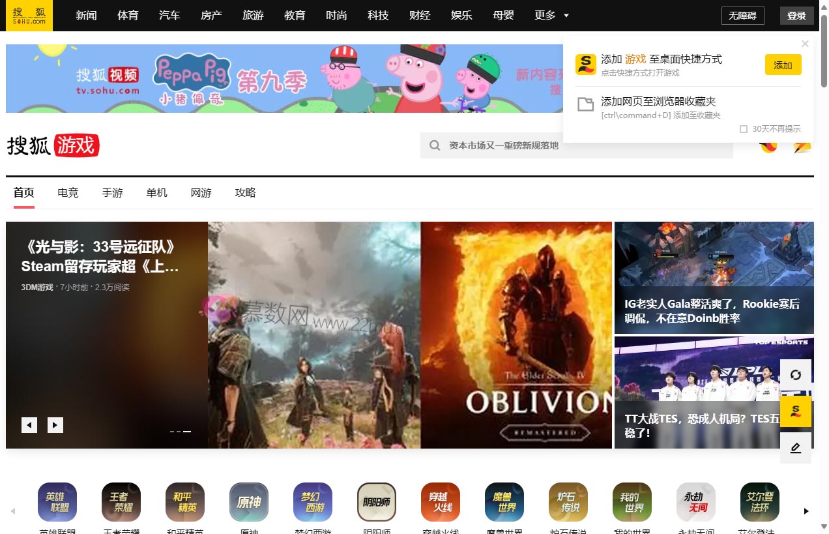This screenshot has width=829, height=534.
Task: Select the last carousel pagination dot
Action: click(188, 431)
